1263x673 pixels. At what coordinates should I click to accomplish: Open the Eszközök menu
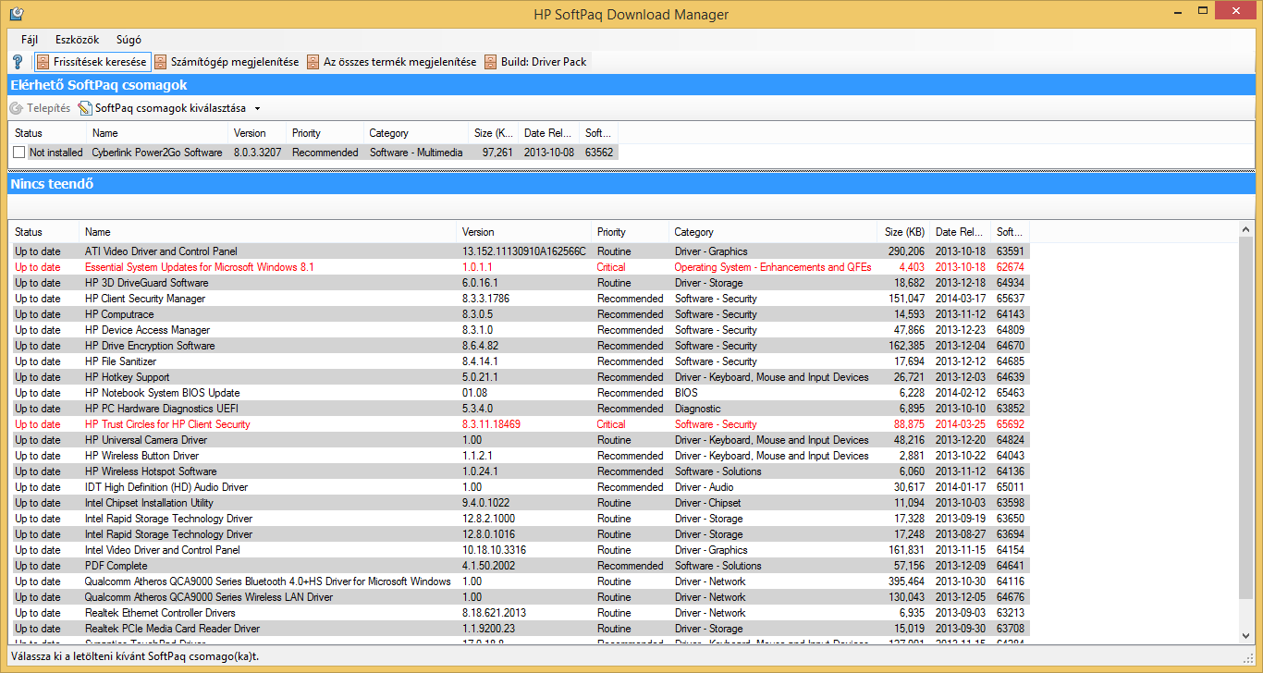click(x=77, y=40)
